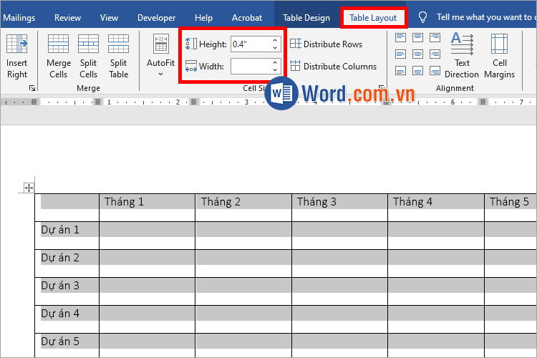
Task: Increase column width with up arrow
Action: coord(275,63)
